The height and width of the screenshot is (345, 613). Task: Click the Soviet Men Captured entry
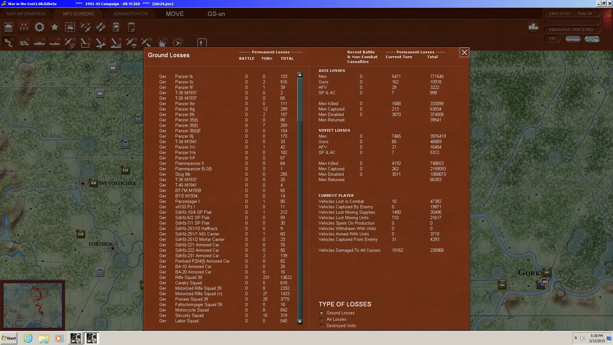331,169
